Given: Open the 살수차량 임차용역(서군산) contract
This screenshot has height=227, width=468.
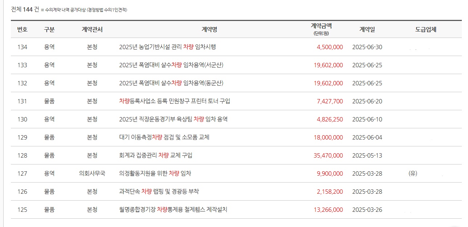Looking at the screenshot, I should (x=171, y=65).
